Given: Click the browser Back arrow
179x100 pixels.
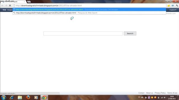Looking at the screenshot, I should click(3, 6).
